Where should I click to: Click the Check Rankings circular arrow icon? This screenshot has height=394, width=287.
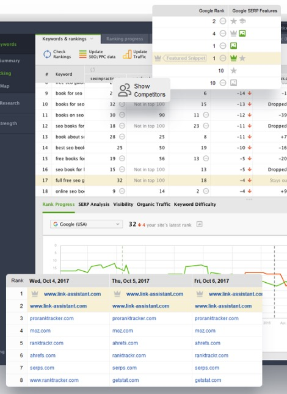[x=47, y=54]
